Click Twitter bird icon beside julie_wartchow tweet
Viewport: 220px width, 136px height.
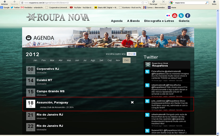point(147,101)
